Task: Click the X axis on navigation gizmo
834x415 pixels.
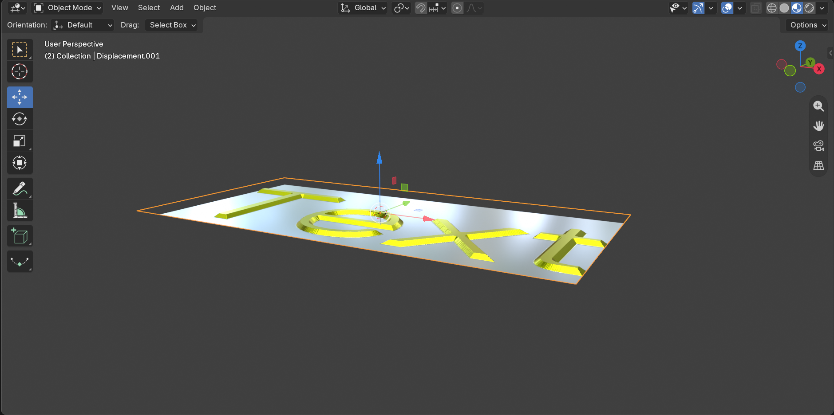Action: 819,69
